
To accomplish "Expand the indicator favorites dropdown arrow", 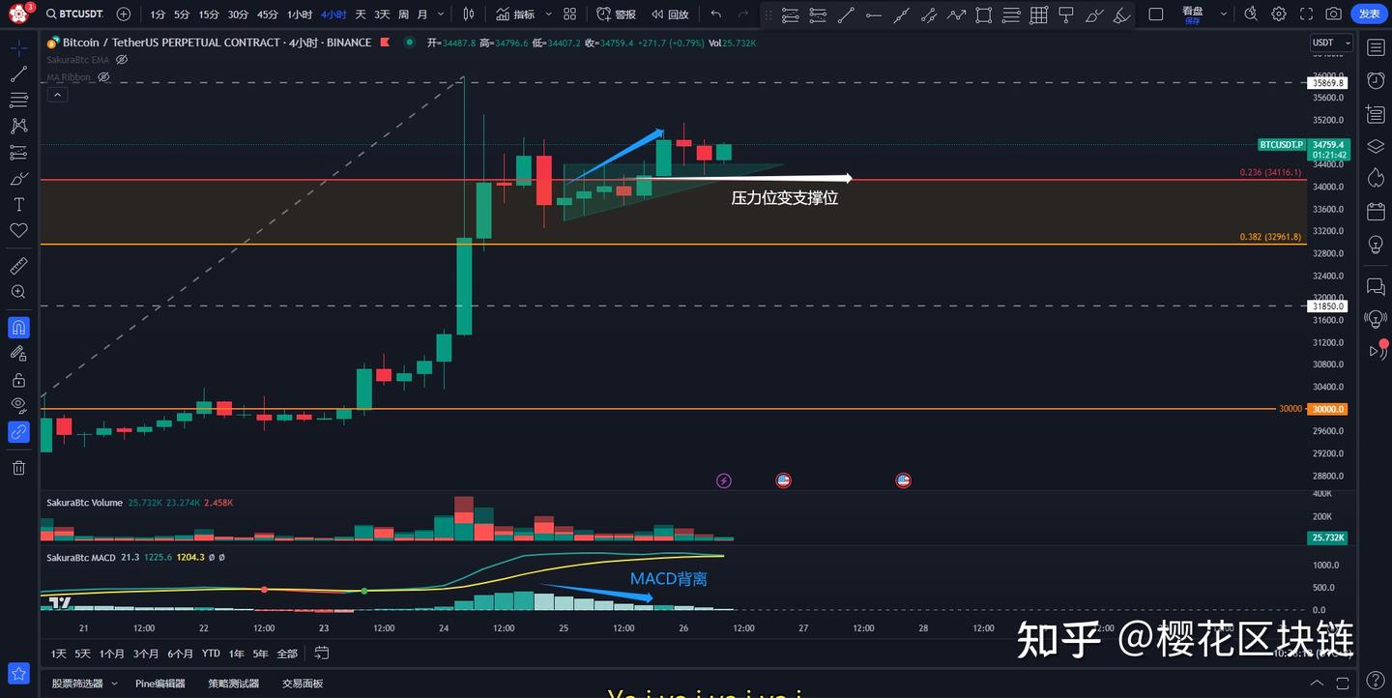I will 549,15.
